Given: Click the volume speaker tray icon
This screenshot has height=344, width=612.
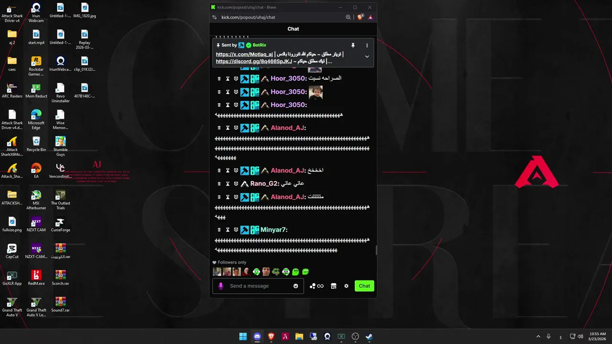Looking at the screenshot, I should (x=580, y=336).
